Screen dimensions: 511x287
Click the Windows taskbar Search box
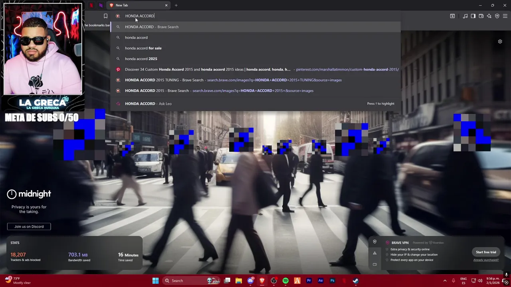[x=191, y=281]
